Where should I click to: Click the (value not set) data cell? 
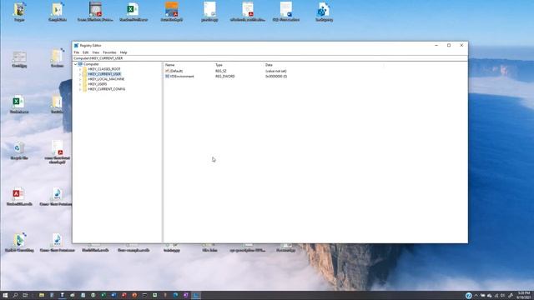(x=276, y=71)
